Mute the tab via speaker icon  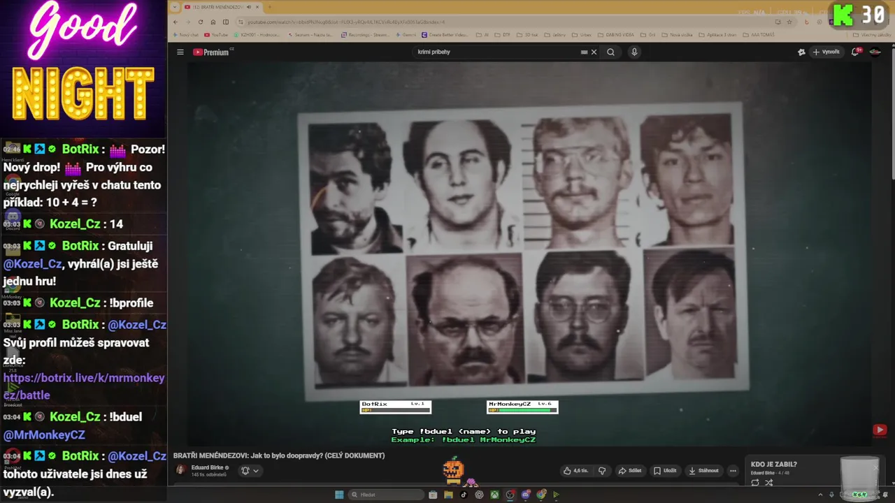pos(249,7)
